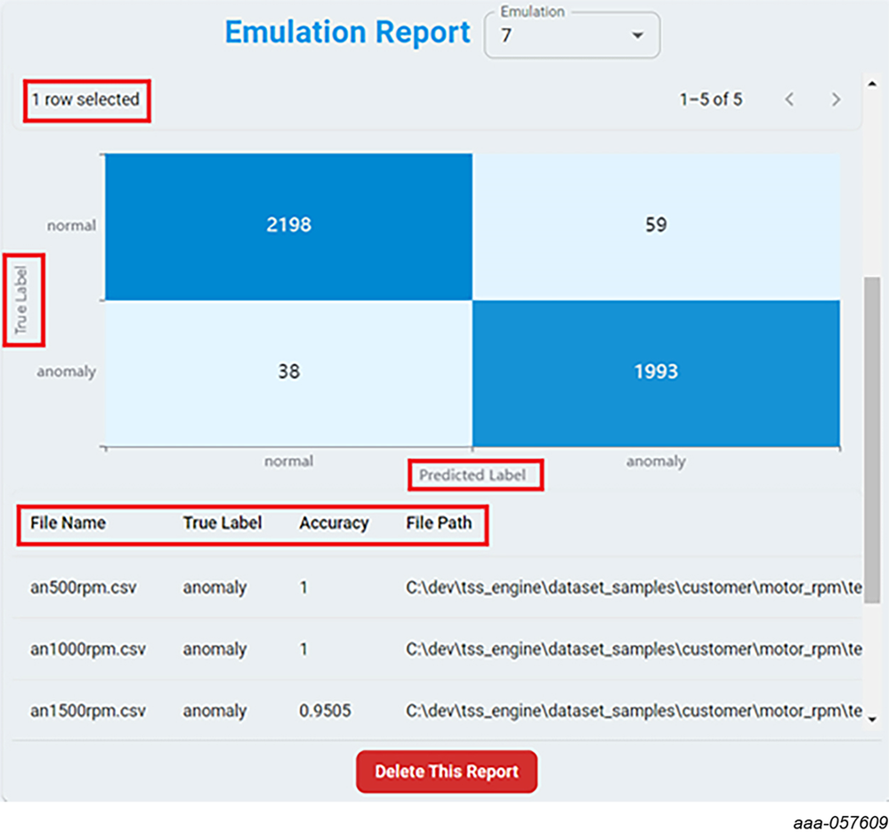
Task: Sort table by Accuracy column header
Action: pos(334,522)
